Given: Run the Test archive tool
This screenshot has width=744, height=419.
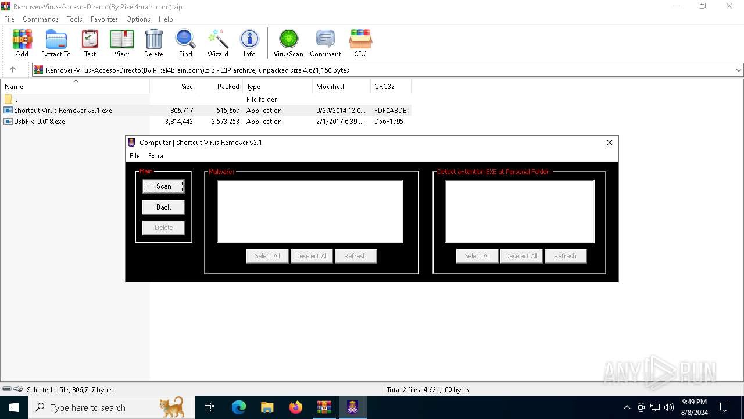Looking at the screenshot, I should click(90, 43).
